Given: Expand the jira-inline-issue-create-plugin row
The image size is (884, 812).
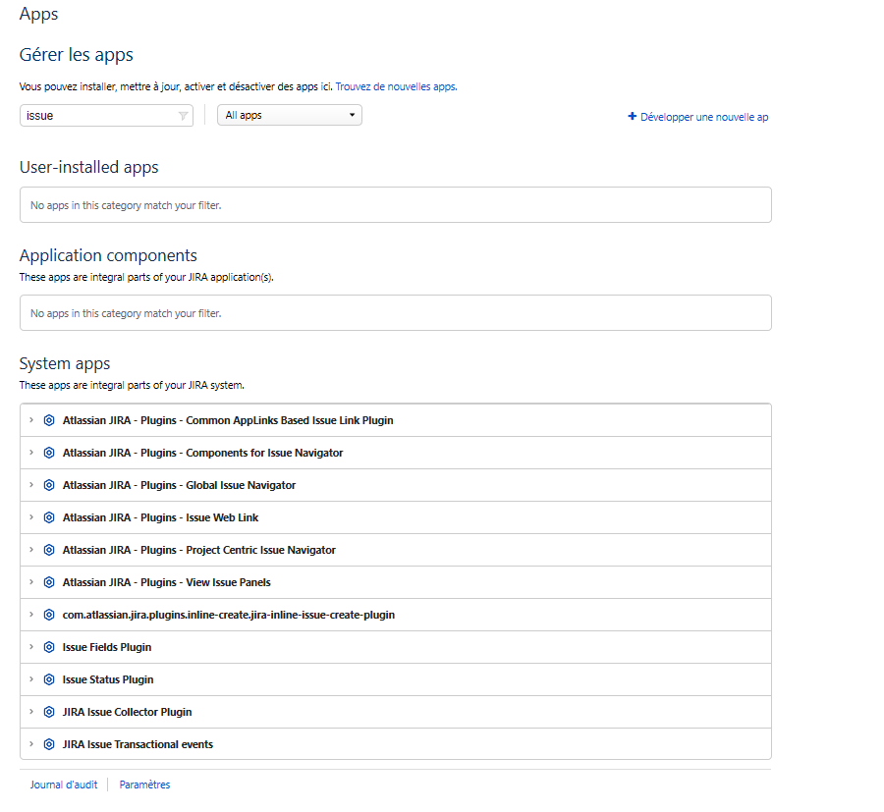Looking at the screenshot, I should pos(30,615).
